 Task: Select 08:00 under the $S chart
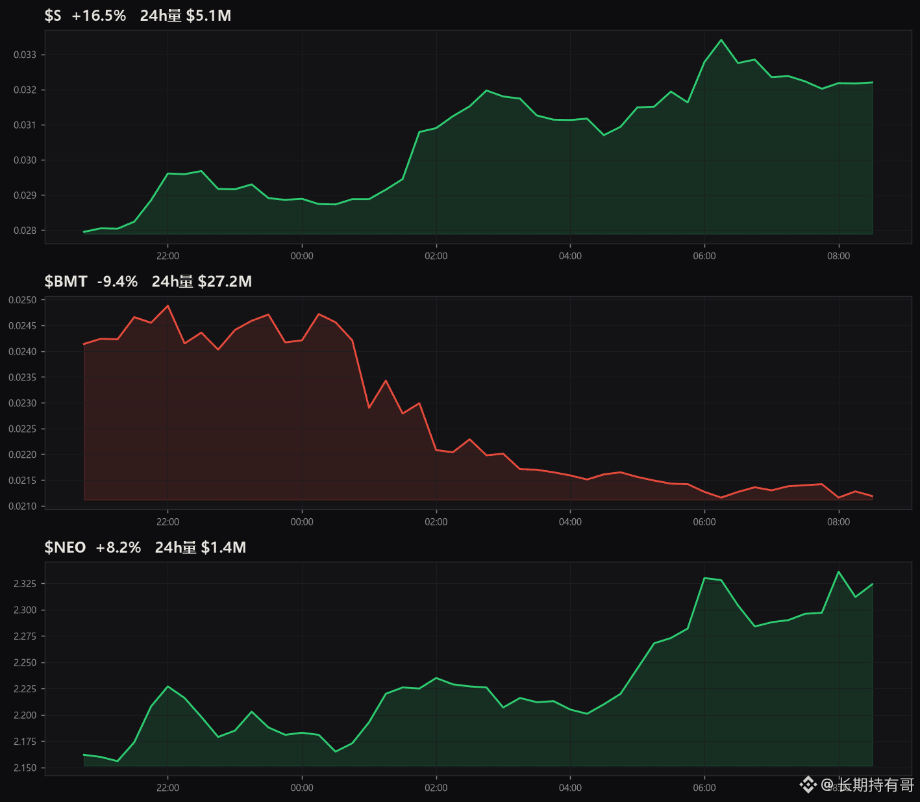[x=839, y=256]
